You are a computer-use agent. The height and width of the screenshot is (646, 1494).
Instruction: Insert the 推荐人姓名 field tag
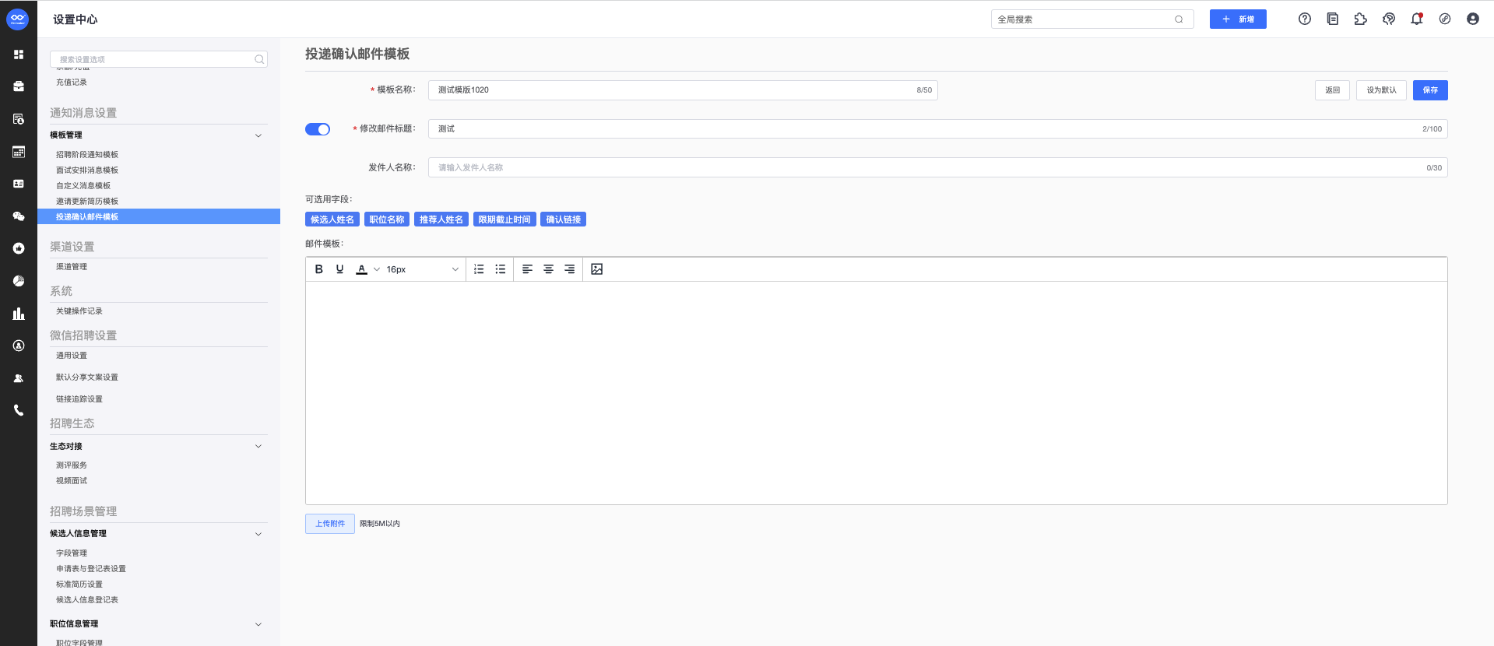click(x=441, y=219)
